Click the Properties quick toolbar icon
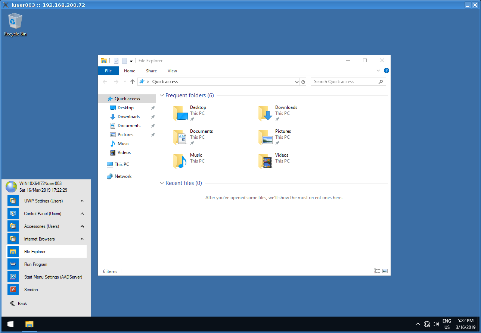 116,61
